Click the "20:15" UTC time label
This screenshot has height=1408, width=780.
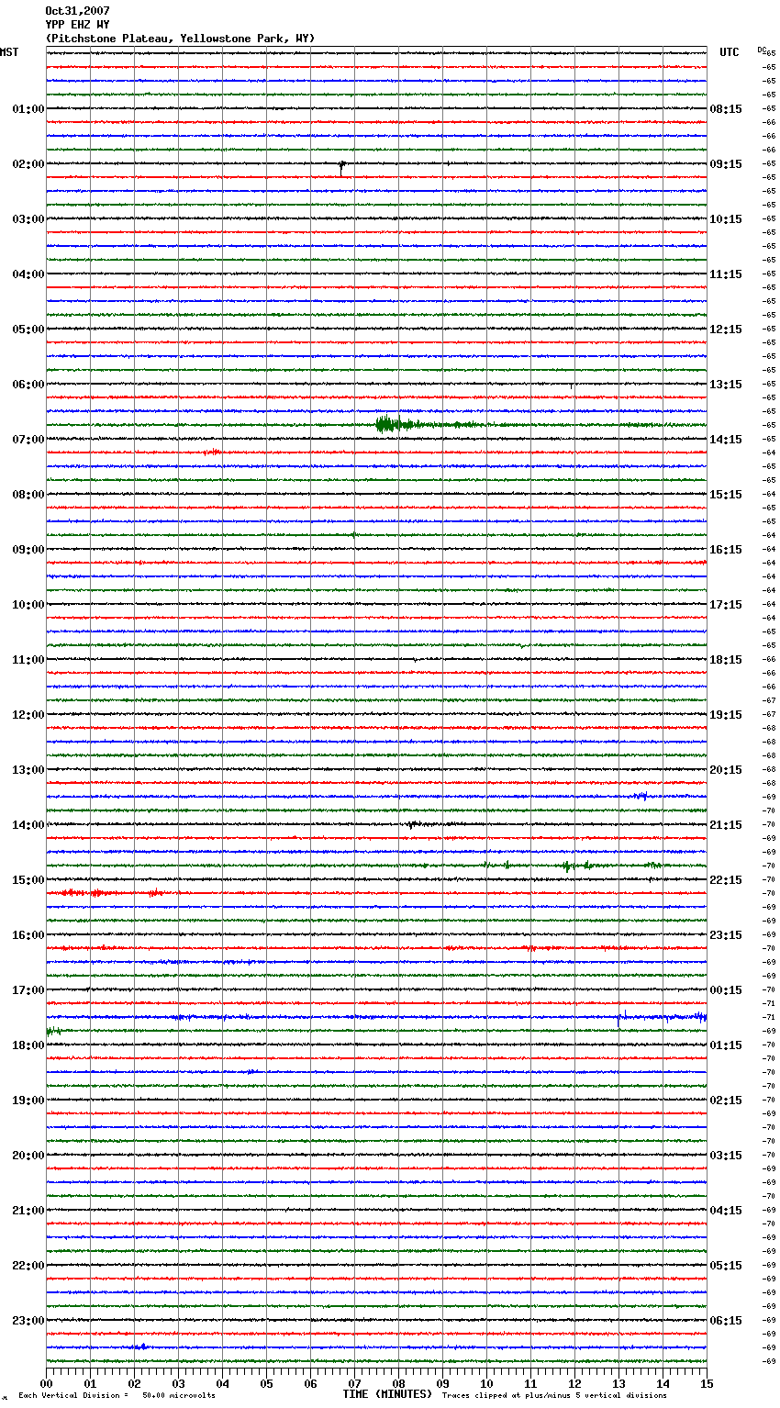click(726, 770)
